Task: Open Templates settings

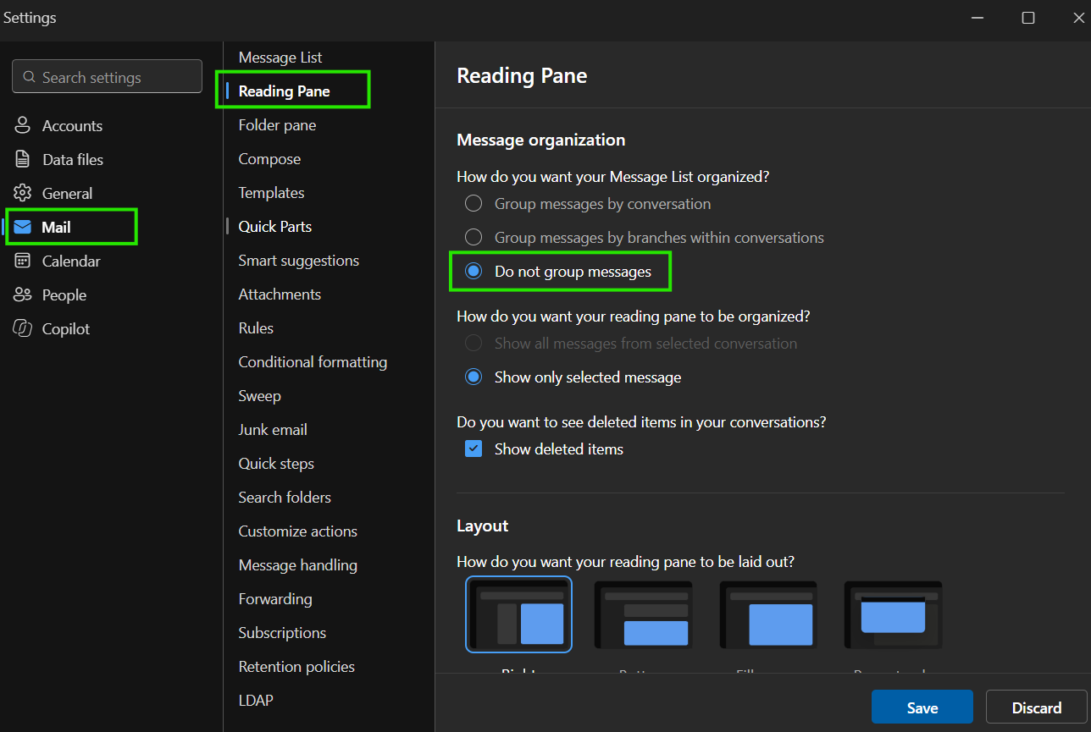Action: tap(271, 193)
